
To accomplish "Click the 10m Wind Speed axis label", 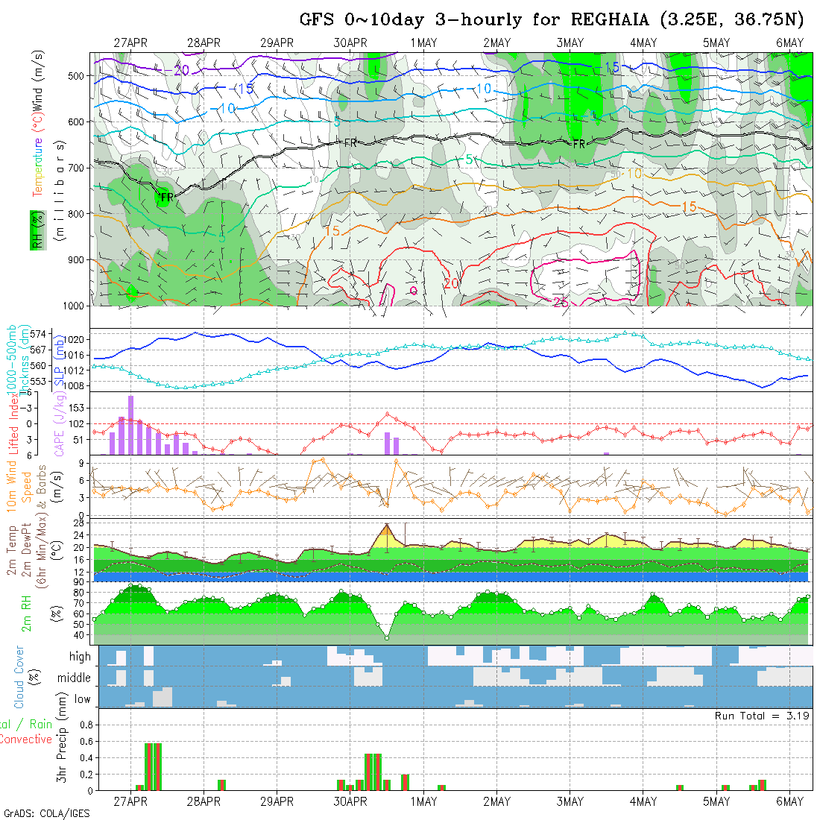I will tap(19, 486).
